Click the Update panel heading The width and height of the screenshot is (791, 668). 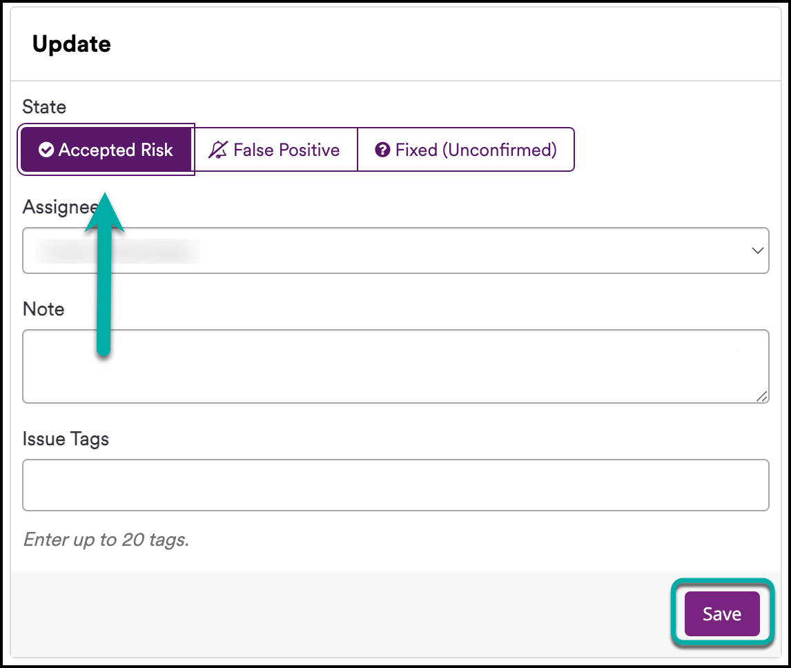point(72,44)
